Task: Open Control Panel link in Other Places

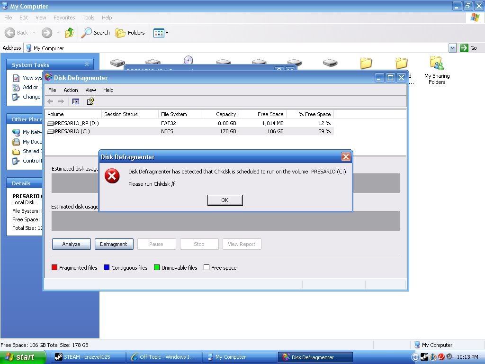Action: [33, 161]
